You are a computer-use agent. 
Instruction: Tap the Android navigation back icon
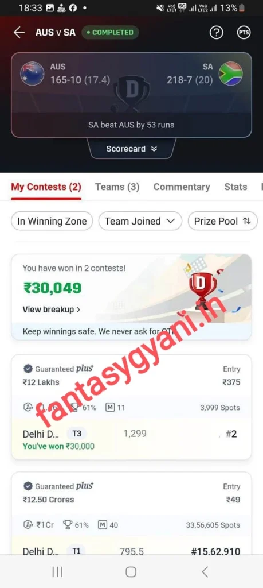tap(205, 571)
